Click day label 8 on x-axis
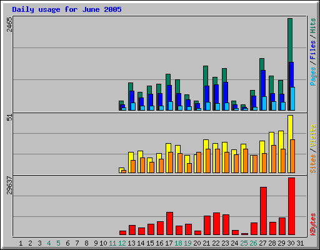The image size is (320, 250). [86, 243]
